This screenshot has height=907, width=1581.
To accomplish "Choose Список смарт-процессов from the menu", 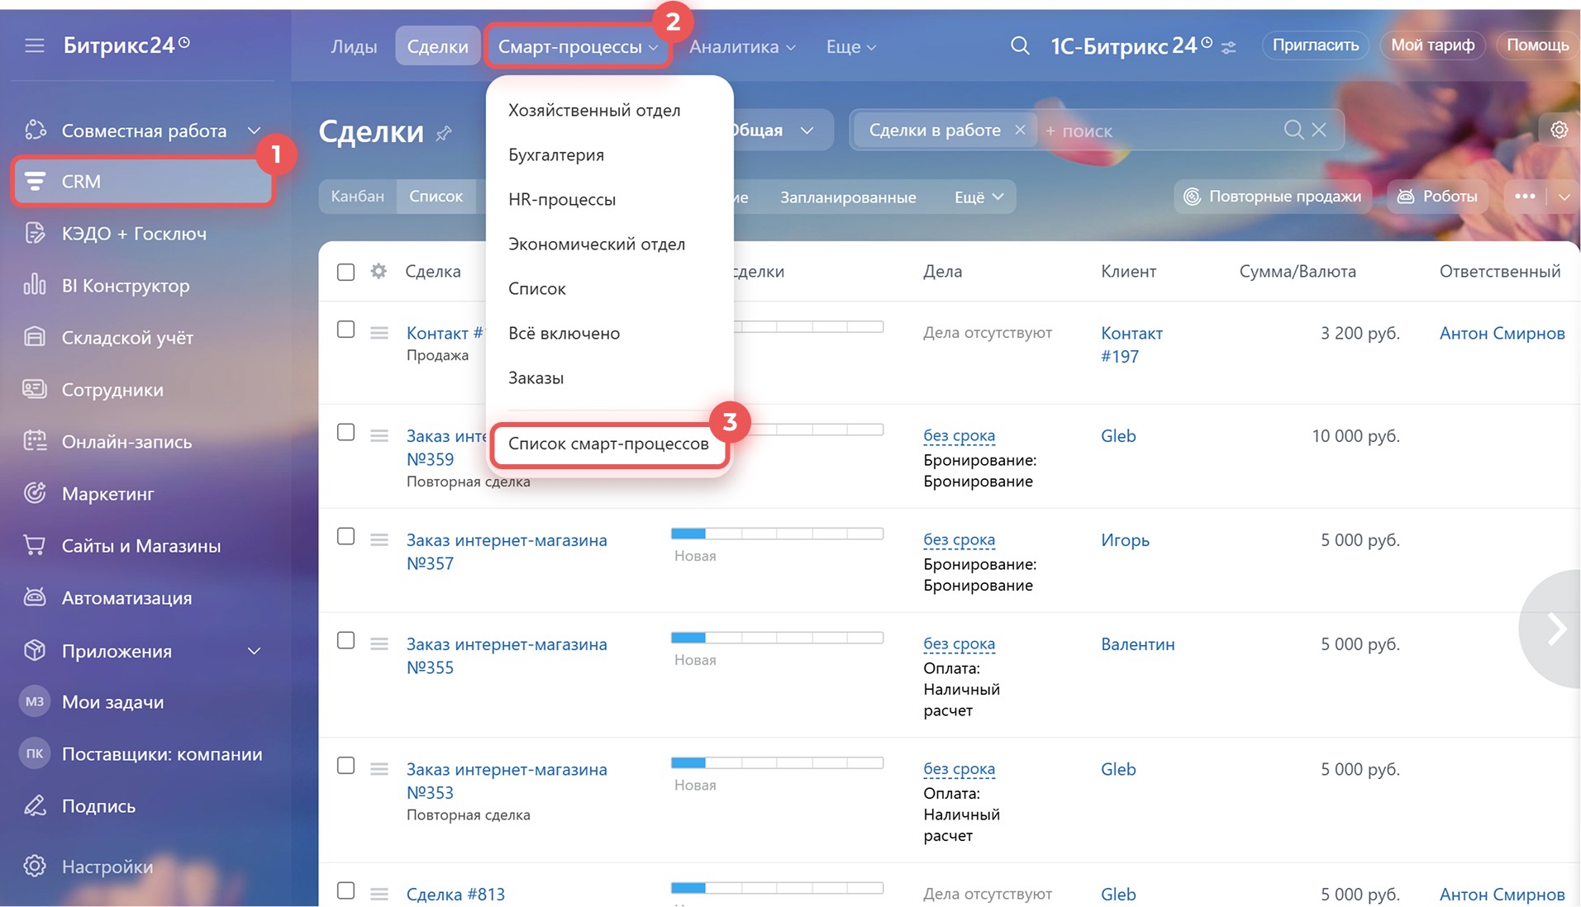I will (608, 444).
